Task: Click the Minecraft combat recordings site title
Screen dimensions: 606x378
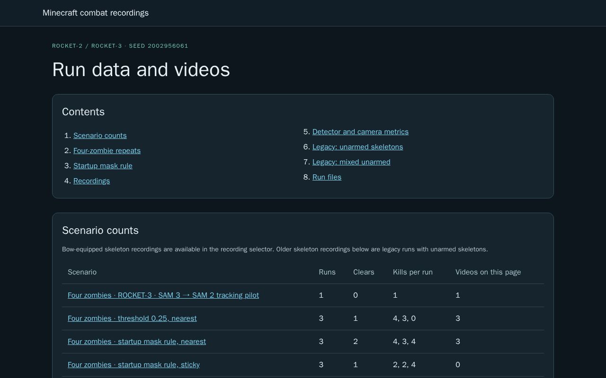Action: pos(96,13)
